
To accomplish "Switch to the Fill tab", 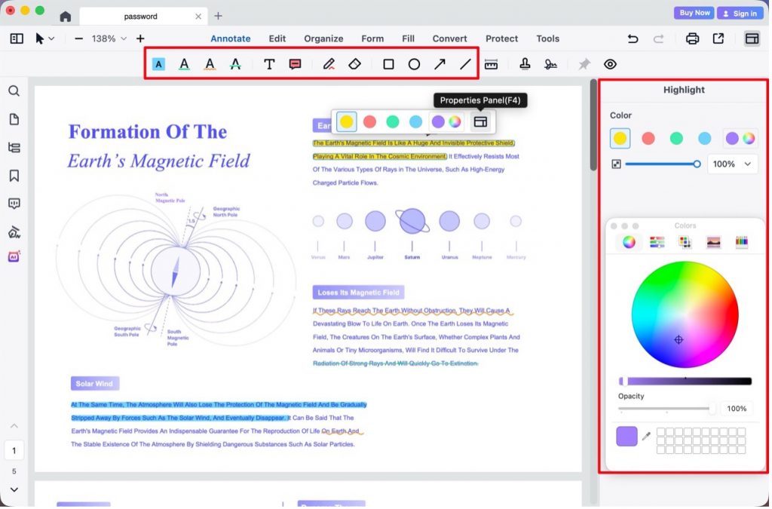I will coord(408,38).
